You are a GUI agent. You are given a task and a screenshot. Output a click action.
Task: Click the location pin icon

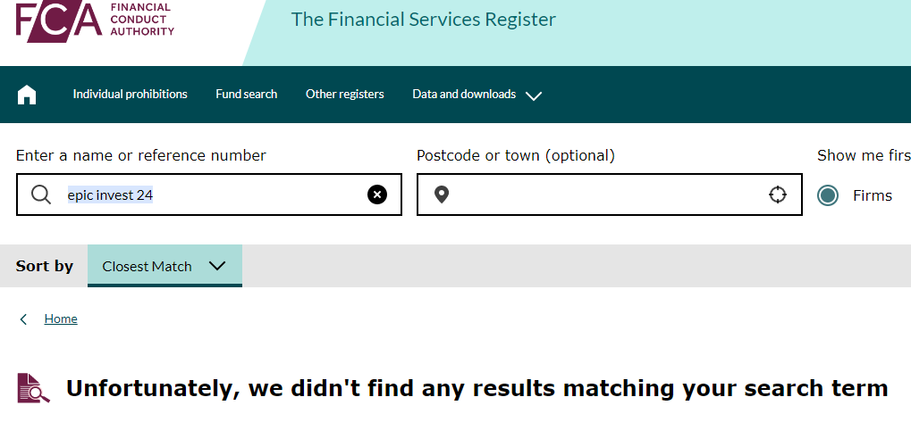pos(441,194)
